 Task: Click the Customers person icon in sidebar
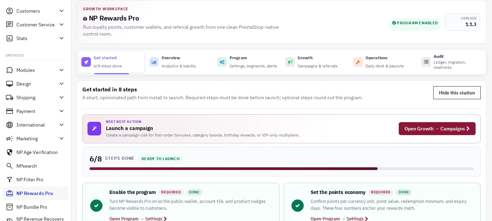10,11
